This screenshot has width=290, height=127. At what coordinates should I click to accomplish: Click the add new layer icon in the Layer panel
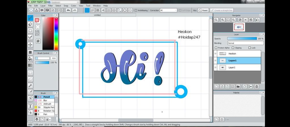217,86
